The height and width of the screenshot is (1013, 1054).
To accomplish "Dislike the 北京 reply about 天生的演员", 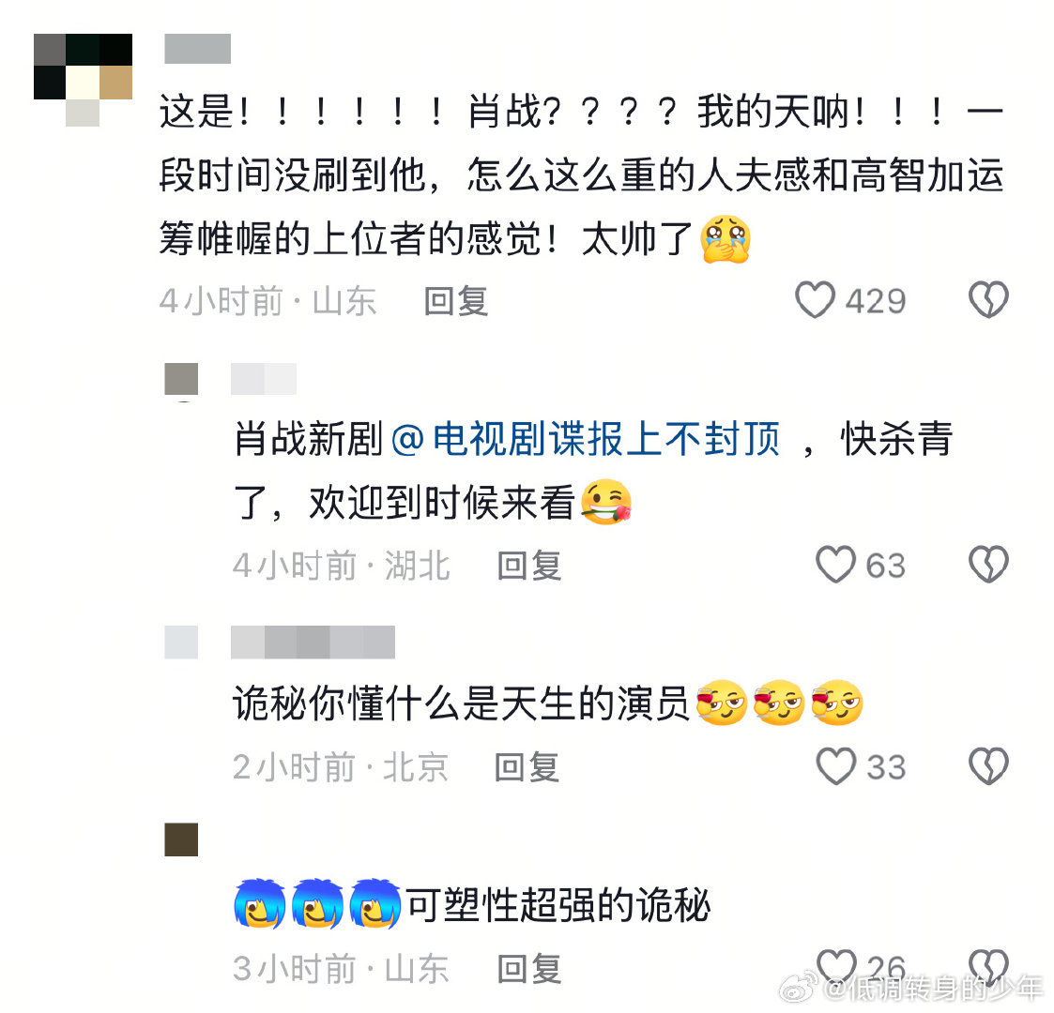I will (x=988, y=766).
